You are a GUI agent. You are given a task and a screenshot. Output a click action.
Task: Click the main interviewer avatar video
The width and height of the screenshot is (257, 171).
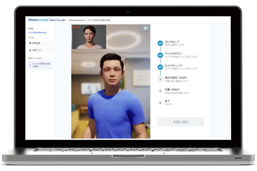click(111, 94)
